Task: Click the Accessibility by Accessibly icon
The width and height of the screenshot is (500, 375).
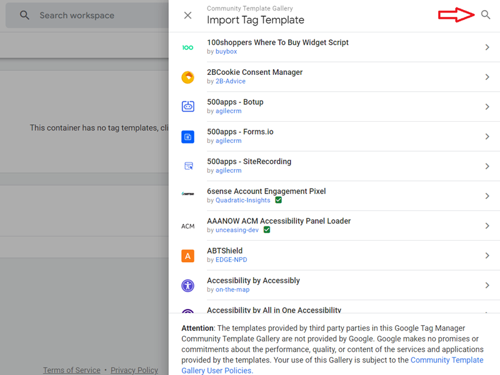Action: pos(187,285)
